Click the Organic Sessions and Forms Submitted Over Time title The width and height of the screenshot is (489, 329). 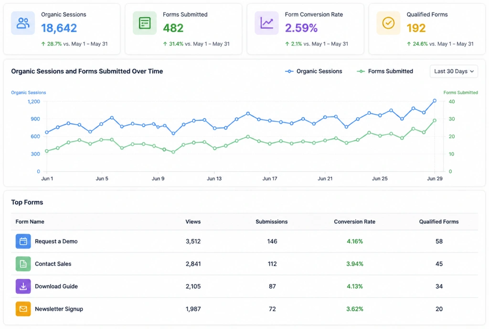87,71
